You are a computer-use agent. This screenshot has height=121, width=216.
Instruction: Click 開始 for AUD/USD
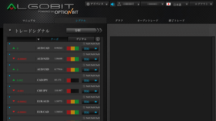coord(90,70)
